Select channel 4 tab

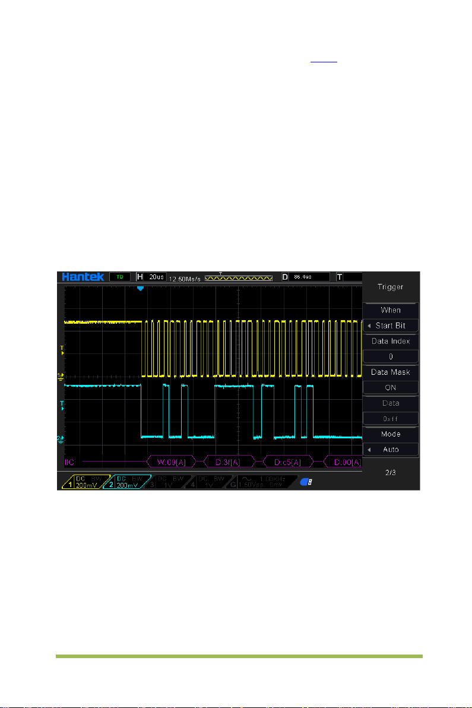point(208,482)
